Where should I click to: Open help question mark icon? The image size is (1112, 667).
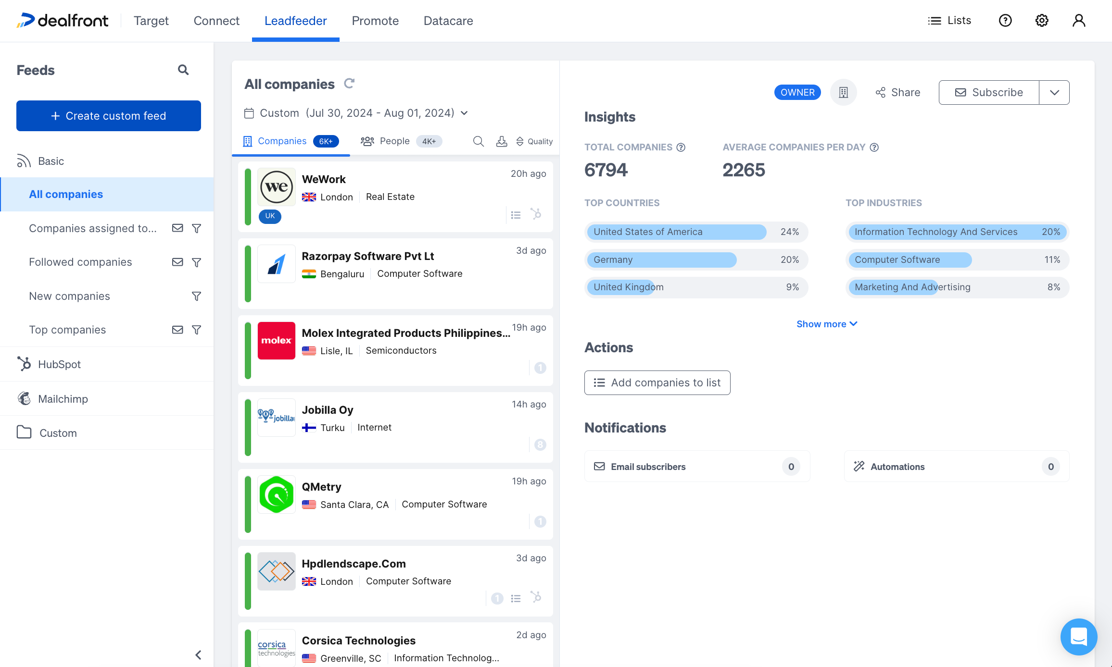pyautogui.click(x=1005, y=21)
